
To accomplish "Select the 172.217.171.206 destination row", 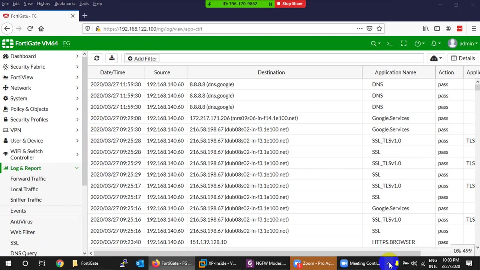I will [281, 118].
